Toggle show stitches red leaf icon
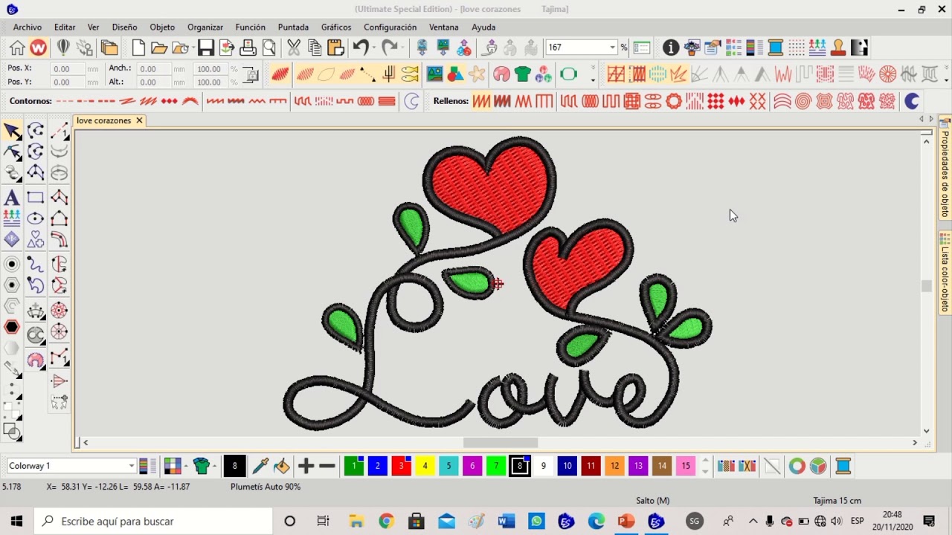This screenshot has height=535, width=952. tap(280, 74)
